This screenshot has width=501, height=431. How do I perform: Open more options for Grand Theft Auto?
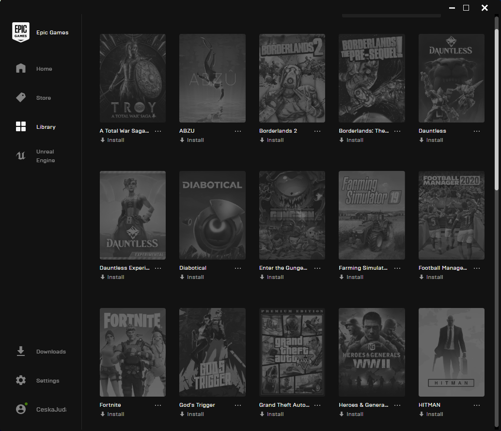[317, 405]
